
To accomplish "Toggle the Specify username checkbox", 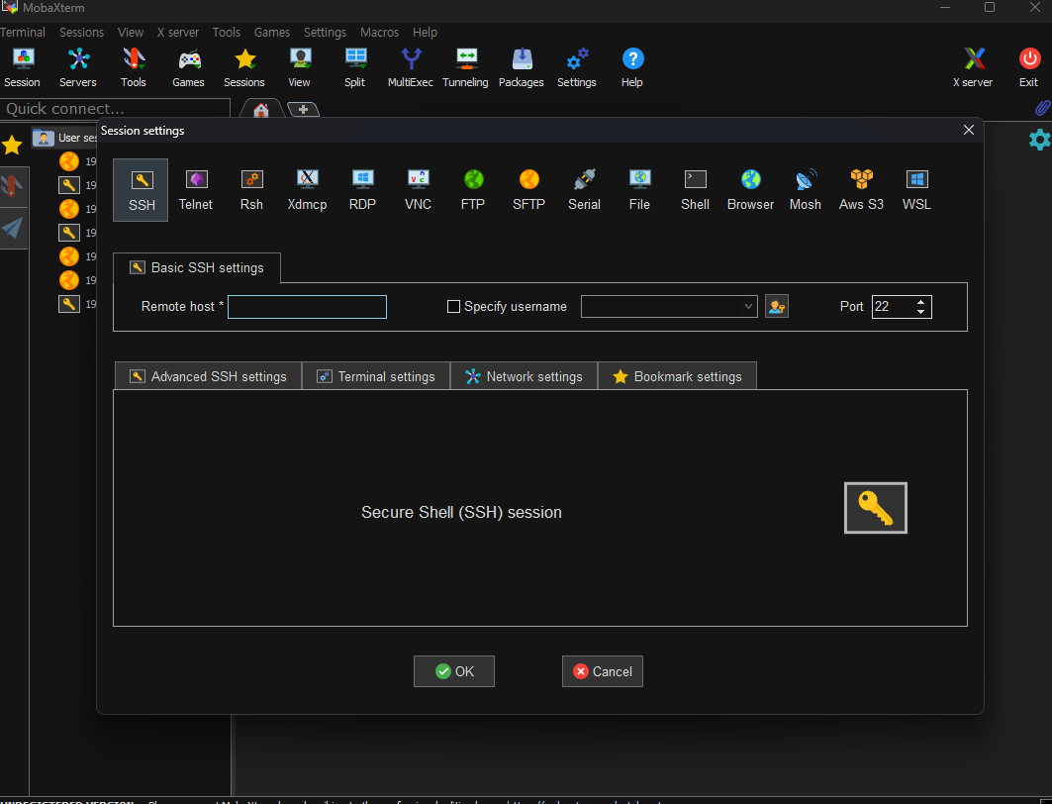I will (453, 307).
